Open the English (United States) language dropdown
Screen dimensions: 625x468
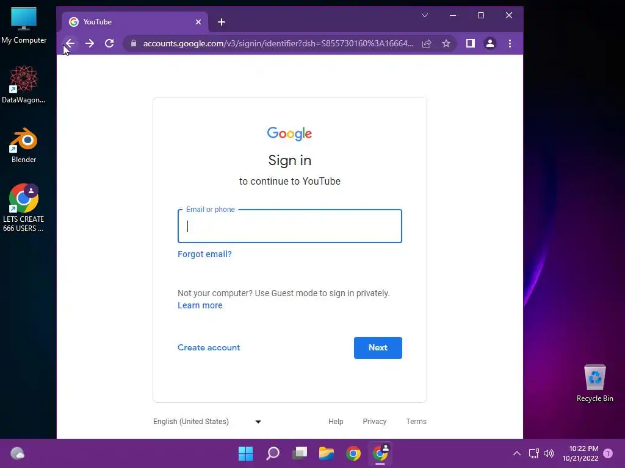click(208, 422)
